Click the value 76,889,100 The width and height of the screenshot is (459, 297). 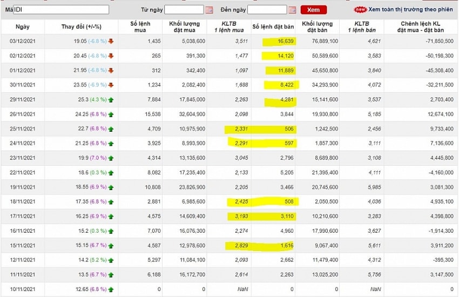tap(325, 41)
